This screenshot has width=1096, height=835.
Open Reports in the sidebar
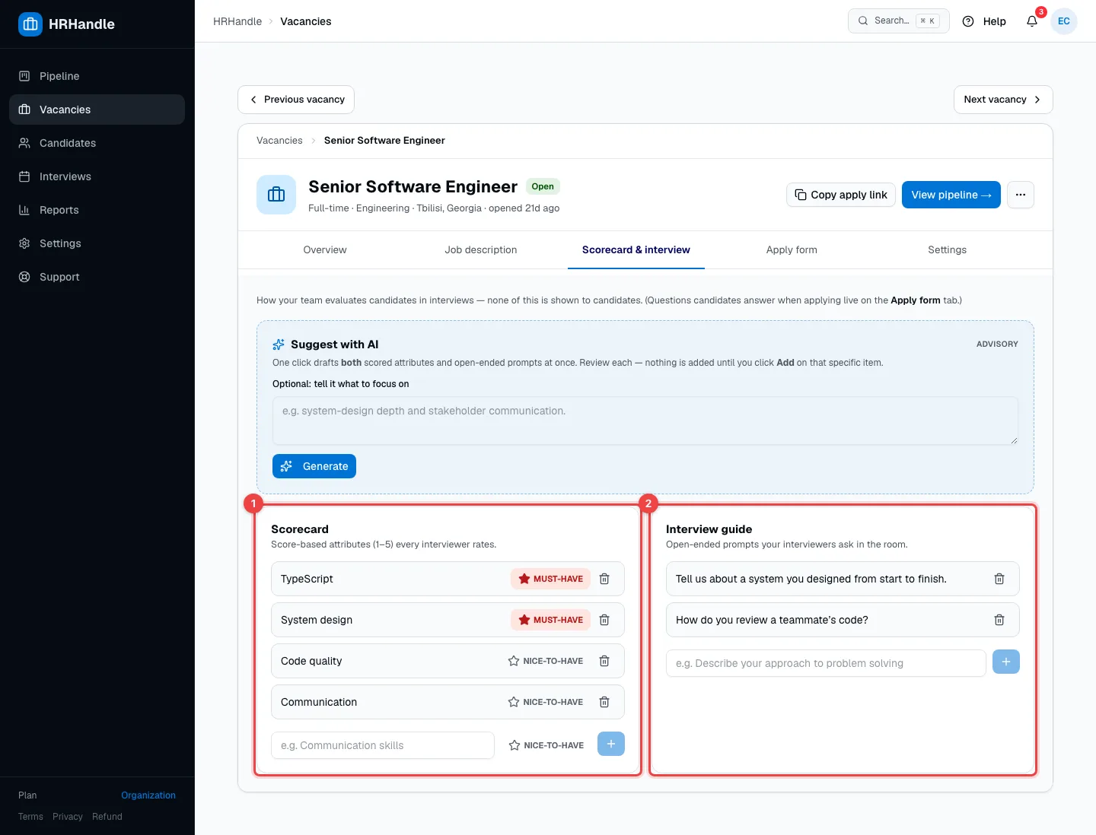[97, 210]
